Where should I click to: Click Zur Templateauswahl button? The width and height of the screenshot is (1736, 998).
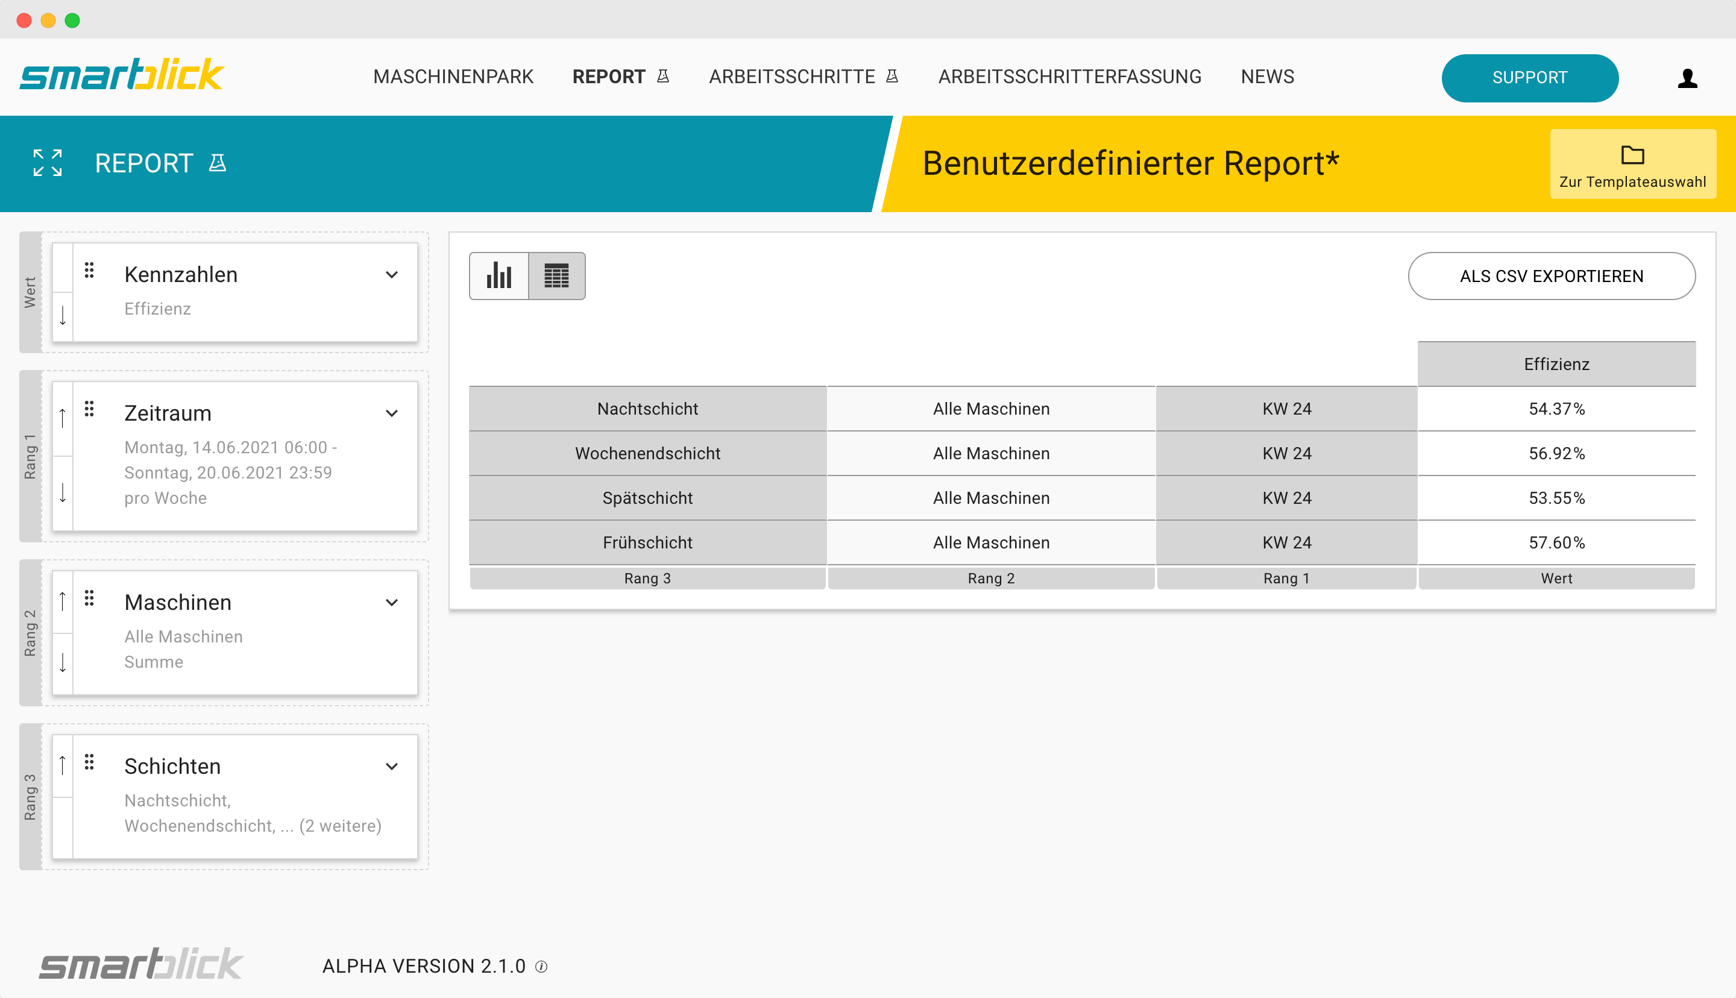[1632, 164]
